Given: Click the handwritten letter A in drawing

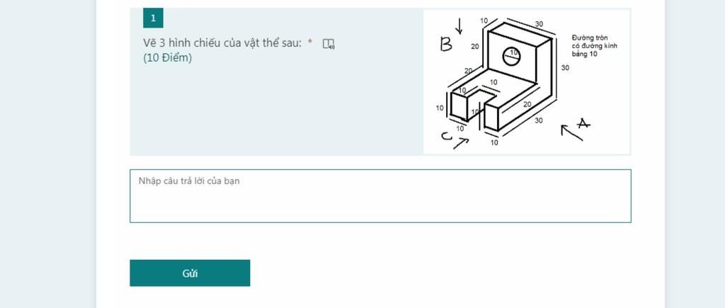Looking at the screenshot, I should (583, 123).
